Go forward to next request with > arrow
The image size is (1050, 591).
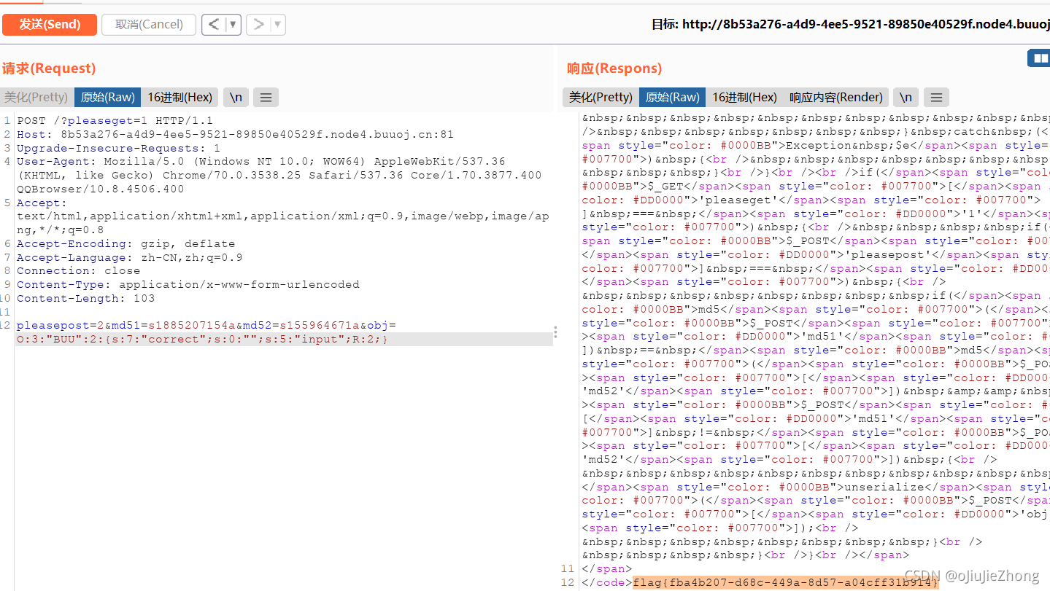click(x=258, y=24)
